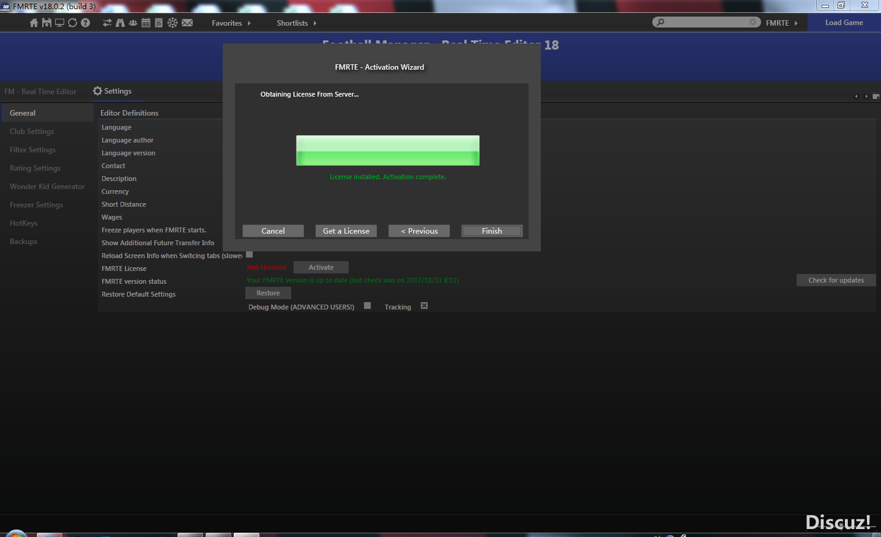Image resolution: width=881 pixels, height=537 pixels.
Task: Click Show Additional Future Transfer Info label
Action: point(158,243)
